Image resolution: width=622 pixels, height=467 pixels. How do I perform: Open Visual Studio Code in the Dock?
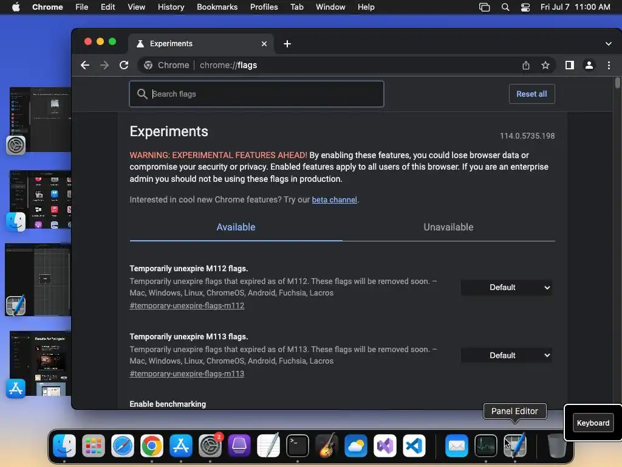[x=414, y=446]
